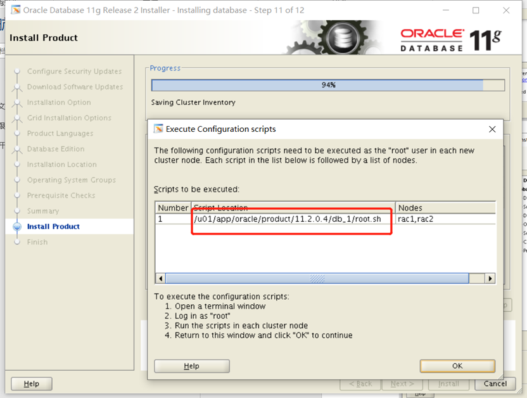Click the Script Location column header

(x=293, y=208)
